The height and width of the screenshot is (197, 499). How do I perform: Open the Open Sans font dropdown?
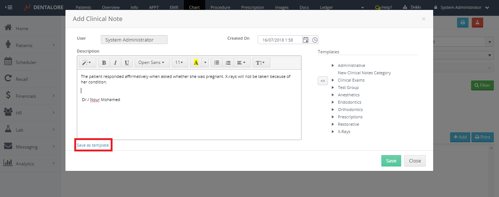point(151,62)
